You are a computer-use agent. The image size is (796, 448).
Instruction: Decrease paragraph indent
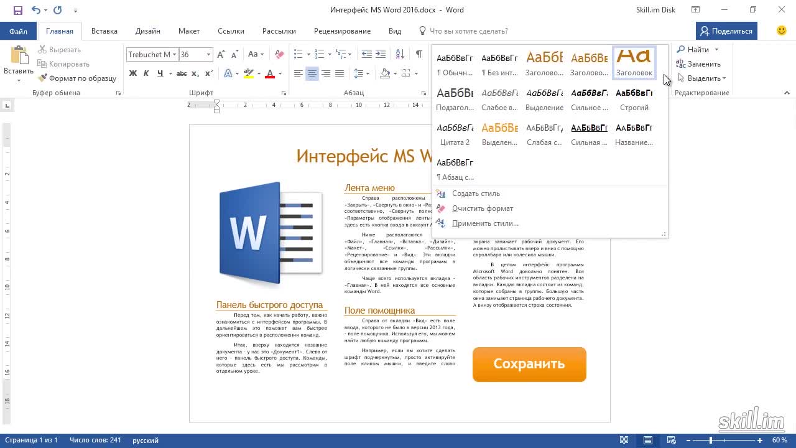tap(366, 55)
